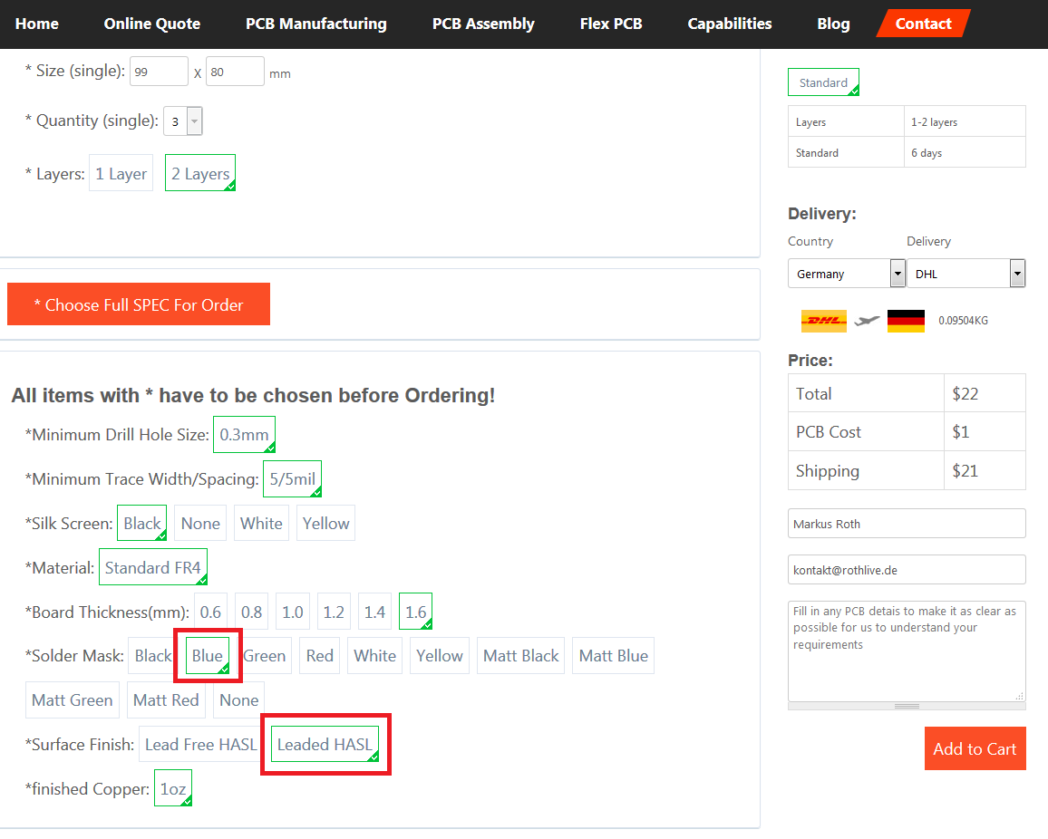The image size is (1048, 839).
Task: Choose Yellow solder mask
Action: click(x=440, y=655)
